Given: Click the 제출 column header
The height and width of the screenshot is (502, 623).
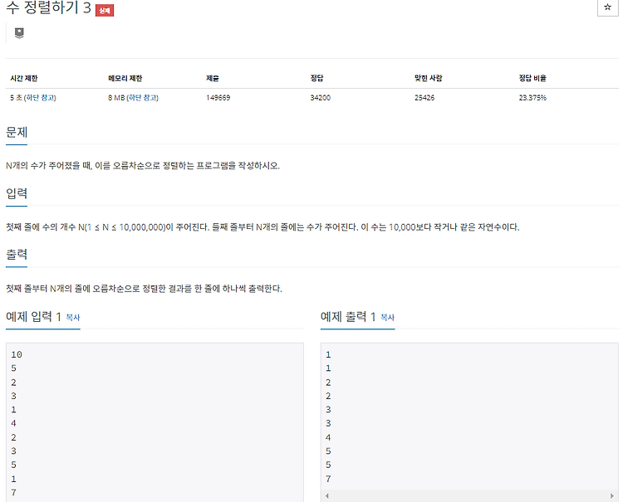Looking at the screenshot, I should point(213,78).
